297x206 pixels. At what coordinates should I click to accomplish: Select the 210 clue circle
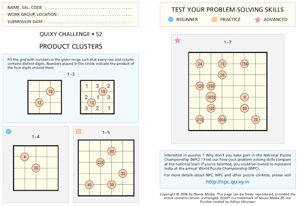(x=200, y=119)
